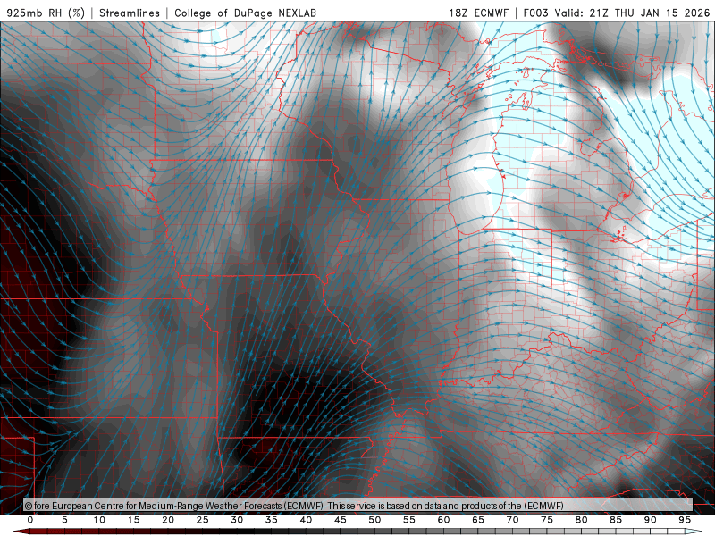This screenshot has height=536, width=715.
Task: Click the "80" label on the color scale
Action: (581, 520)
